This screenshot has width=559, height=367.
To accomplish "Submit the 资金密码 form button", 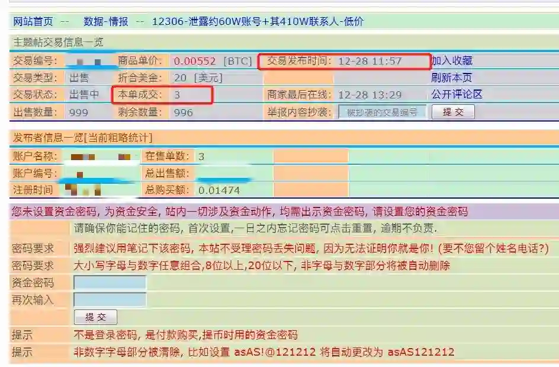I will (95, 317).
